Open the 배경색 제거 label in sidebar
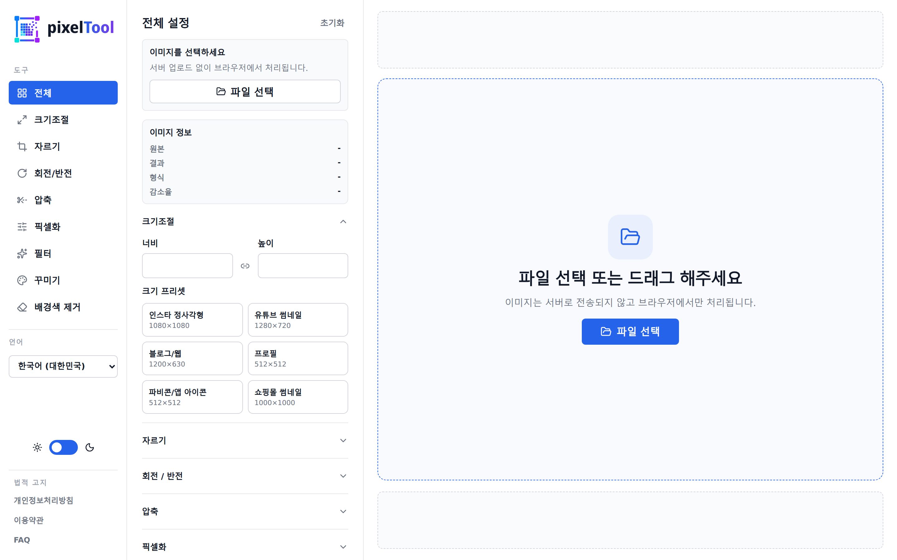This screenshot has width=897, height=560. [57, 307]
